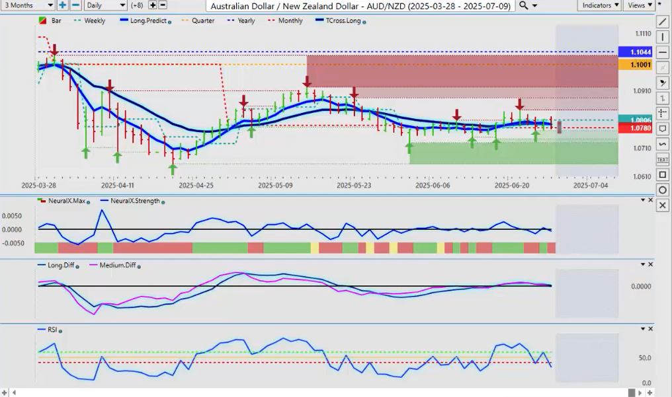The height and width of the screenshot is (397, 672).
Task: Open the Views menu
Action: click(x=639, y=5)
